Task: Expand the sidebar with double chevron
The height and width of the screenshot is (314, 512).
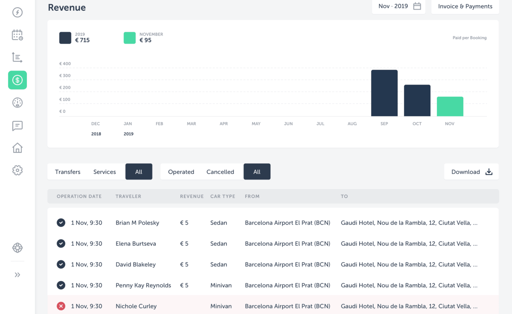Action: tap(17, 275)
